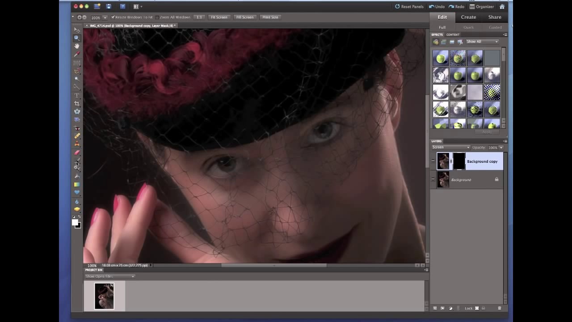Viewport: 572px width, 322px height.
Task: Open the Organizer
Action: point(482,7)
